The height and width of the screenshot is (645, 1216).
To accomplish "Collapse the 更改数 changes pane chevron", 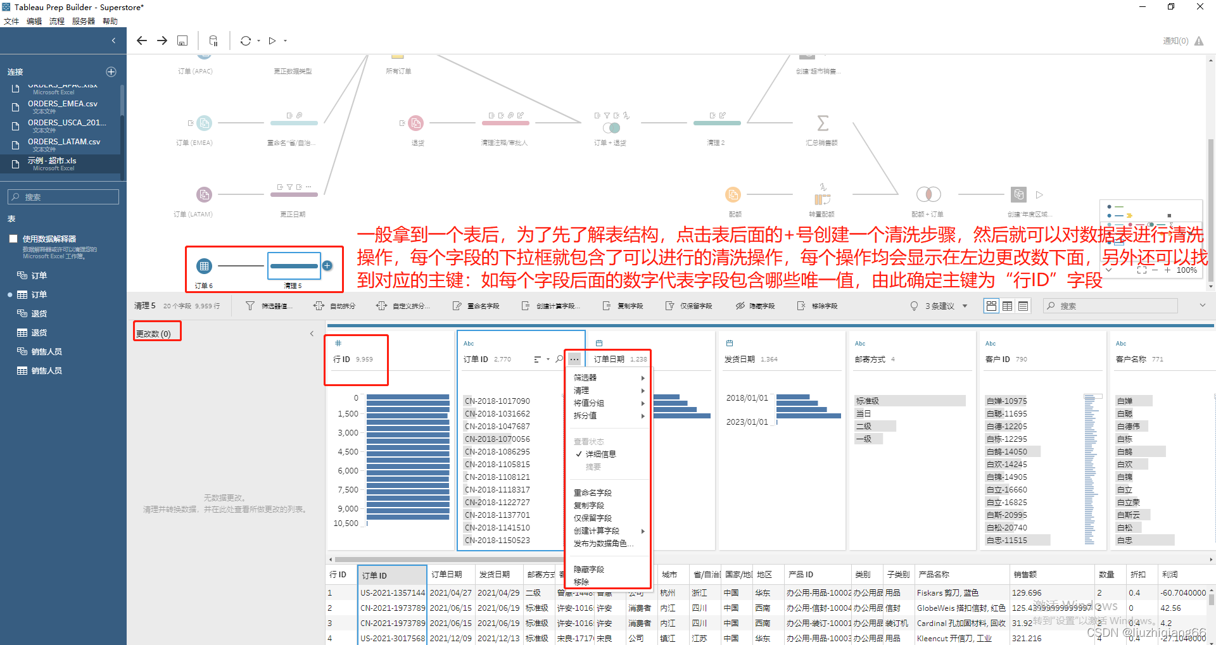I will point(312,334).
